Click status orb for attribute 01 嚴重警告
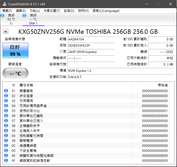 coord(6,91)
